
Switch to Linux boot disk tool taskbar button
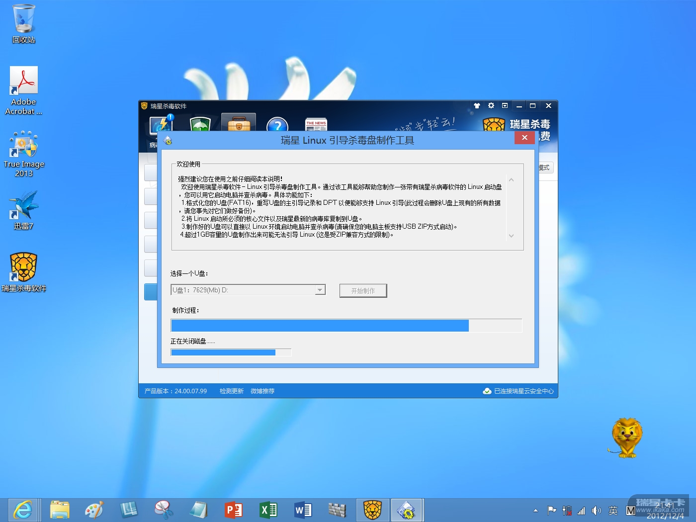coord(407,510)
